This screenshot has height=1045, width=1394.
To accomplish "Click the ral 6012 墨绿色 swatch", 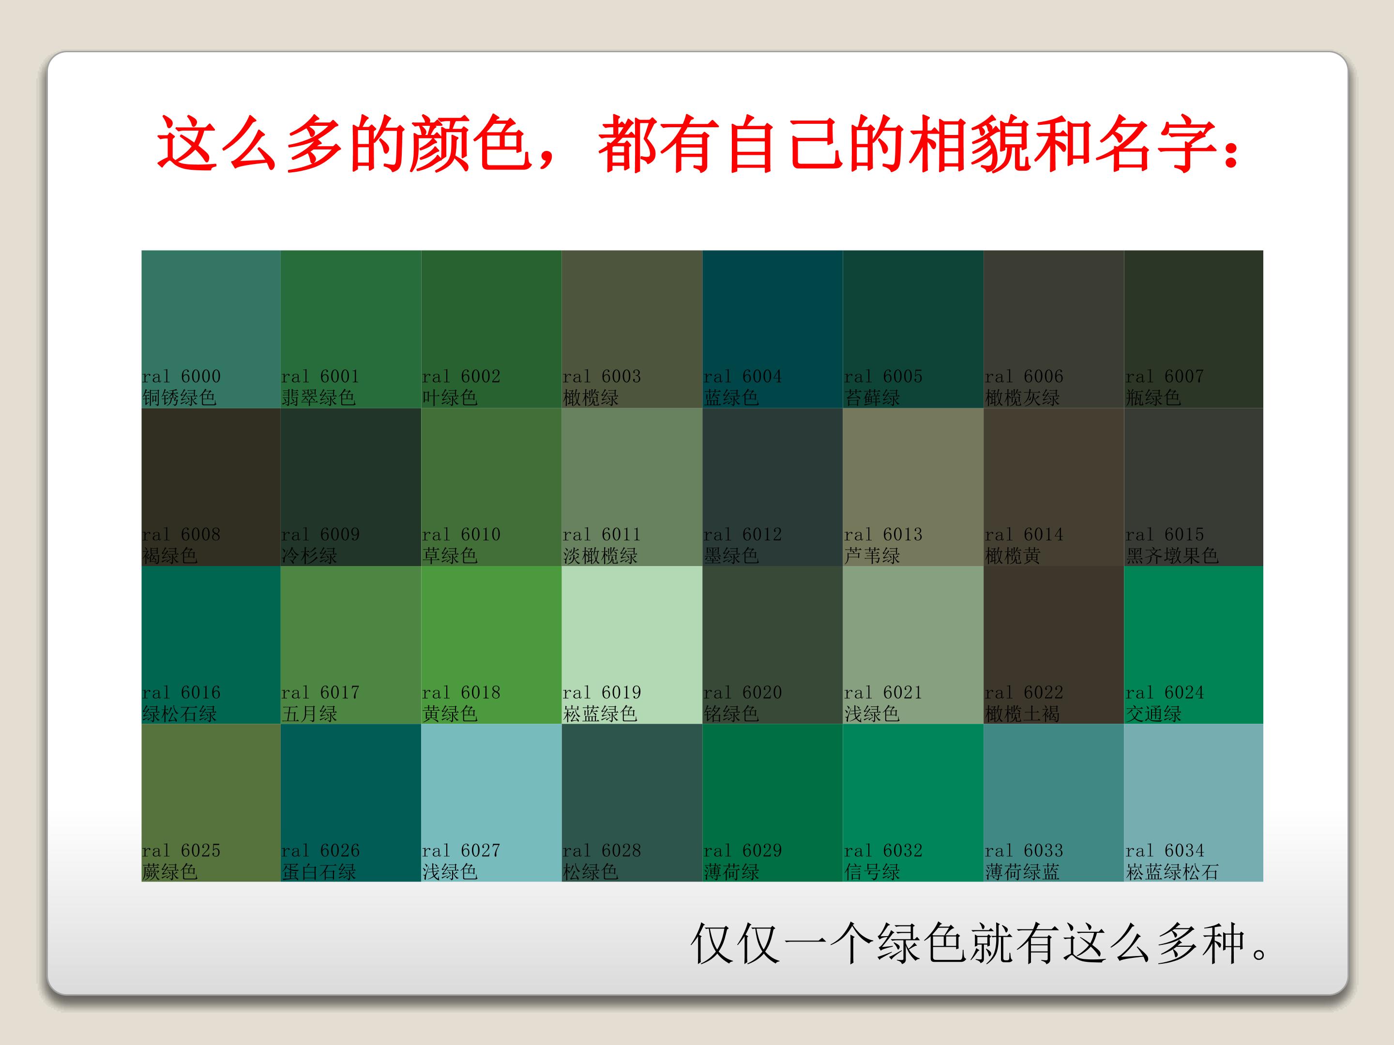I will coord(773,487).
